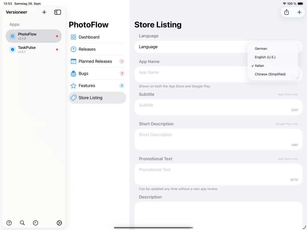Viewport: 307px width, 230px height.
Task: Focus the App Name input field
Action: point(218,74)
